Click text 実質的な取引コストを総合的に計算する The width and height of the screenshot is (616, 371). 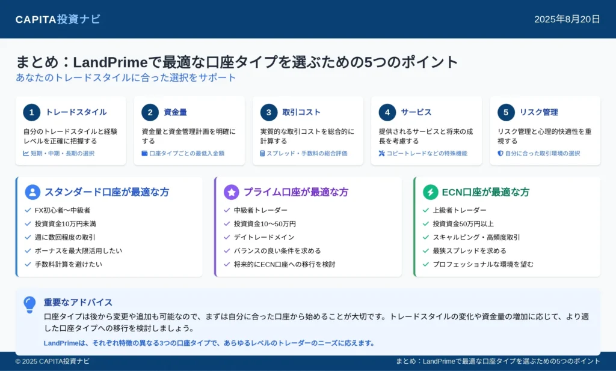click(x=307, y=136)
